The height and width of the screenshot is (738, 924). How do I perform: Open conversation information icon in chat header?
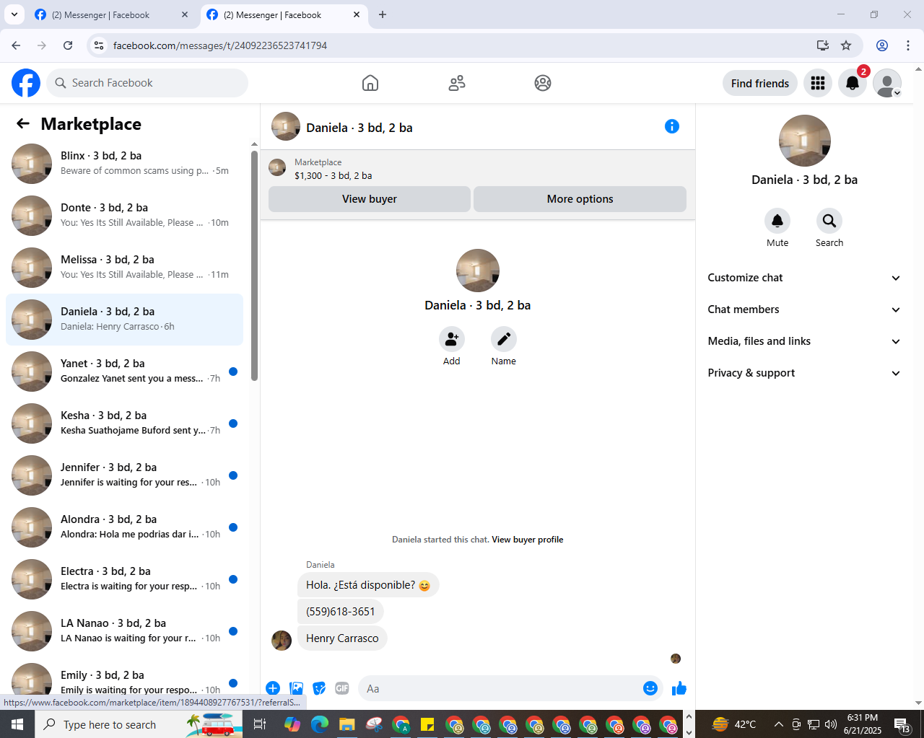pyautogui.click(x=672, y=126)
